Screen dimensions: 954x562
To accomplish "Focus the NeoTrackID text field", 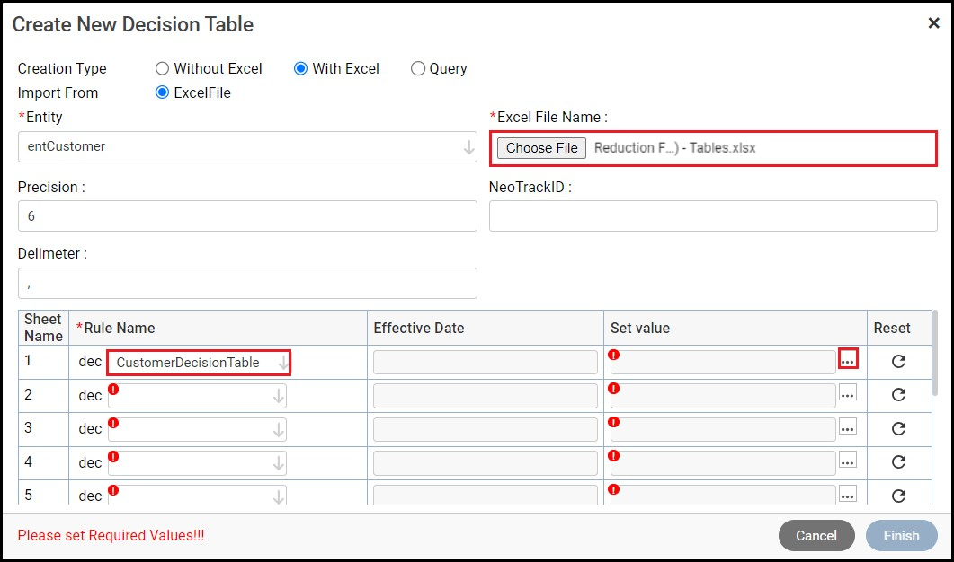I will coord(713,216).
